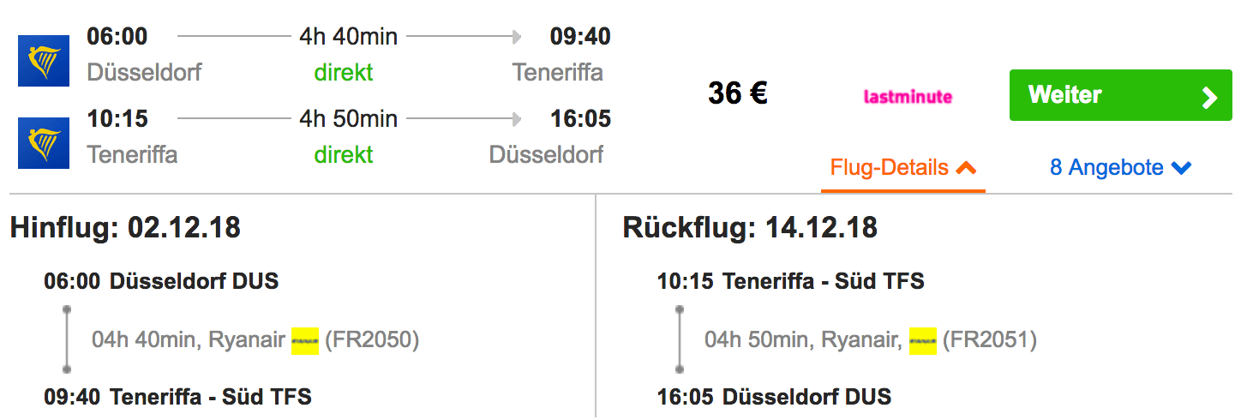Click the small Ryanair badge next to FR2051
This screenshot has width=1241, height=420.
tap(923, 340)
